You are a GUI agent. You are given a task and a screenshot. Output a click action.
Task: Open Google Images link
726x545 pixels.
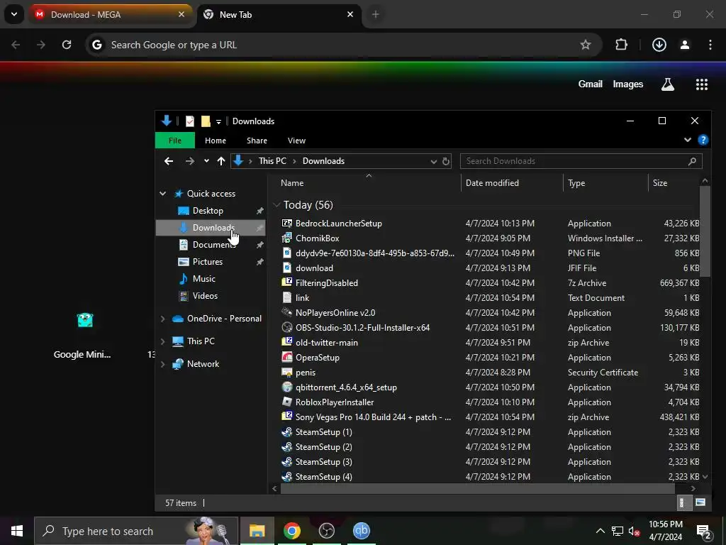click(x=628, y=84)
